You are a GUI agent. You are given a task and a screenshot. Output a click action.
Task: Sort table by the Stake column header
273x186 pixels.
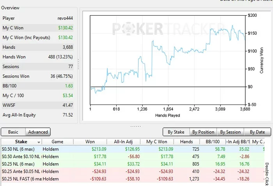pyautogui.click(x=21, y=142)
